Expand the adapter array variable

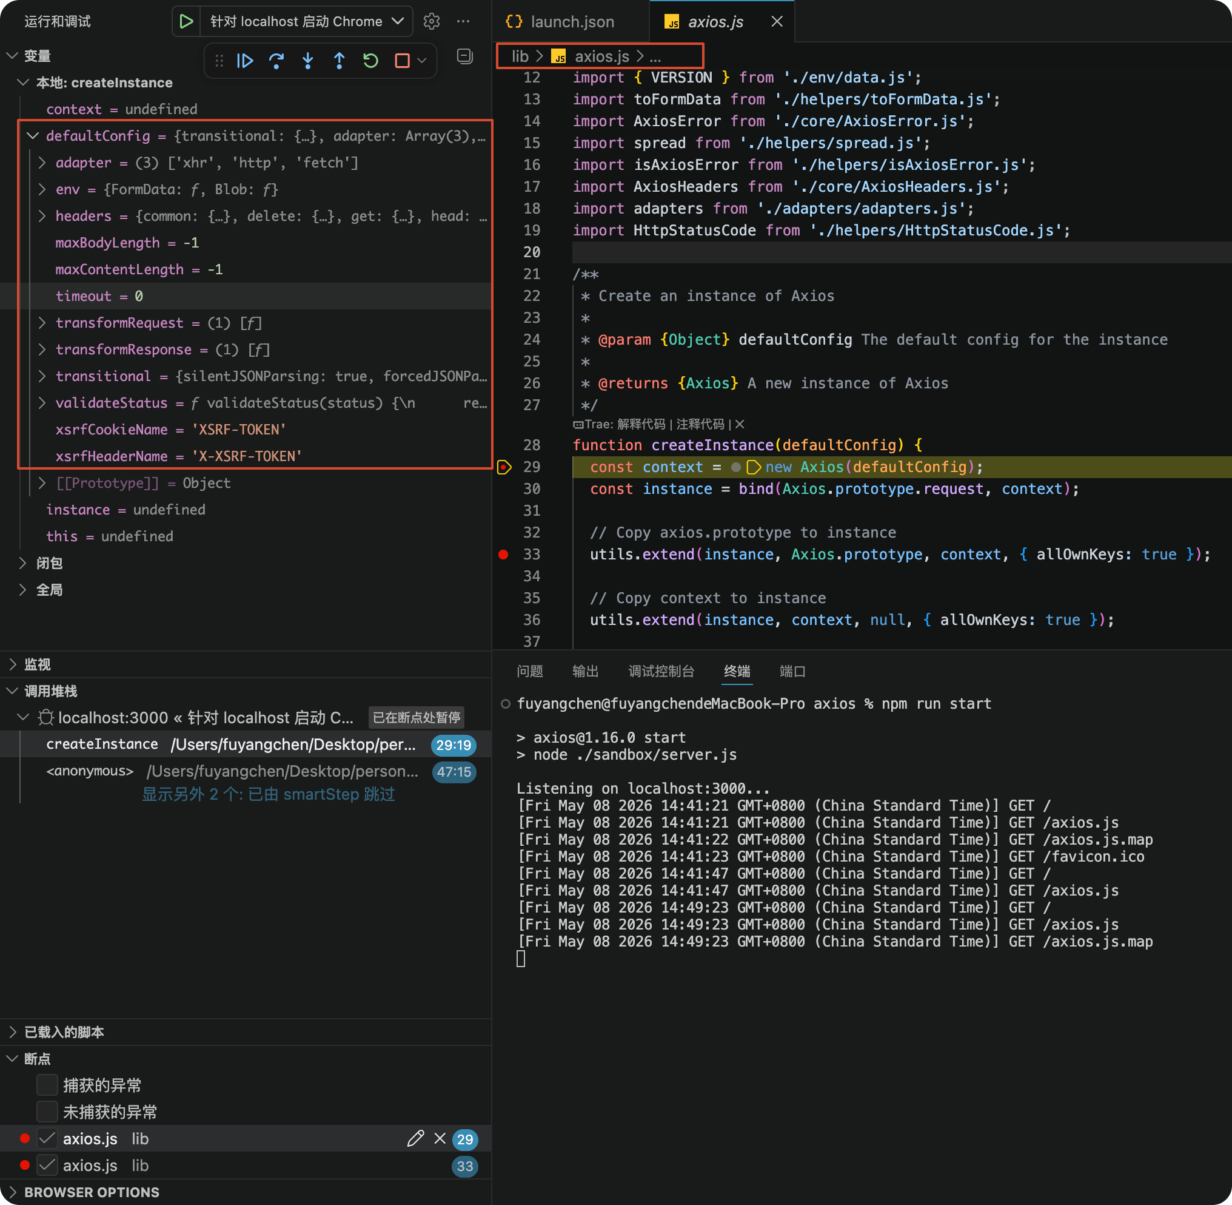tap(42, 163)
